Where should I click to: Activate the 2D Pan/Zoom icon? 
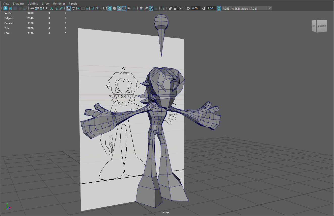(x=56, y=8)
